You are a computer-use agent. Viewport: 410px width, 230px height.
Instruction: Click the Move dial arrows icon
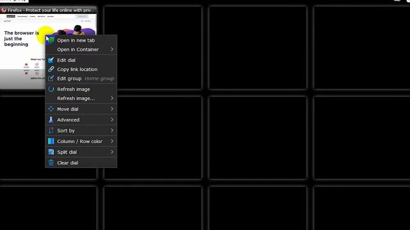coord(51,109)
